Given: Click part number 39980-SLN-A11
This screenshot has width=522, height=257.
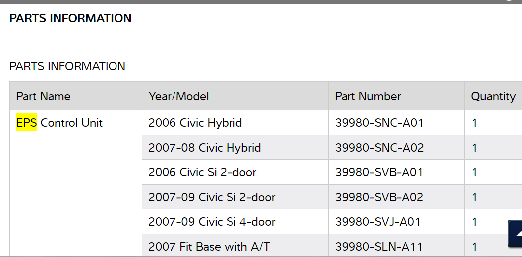Looking at the screenshot, I should pyautogui.click(x=378, y=246).
